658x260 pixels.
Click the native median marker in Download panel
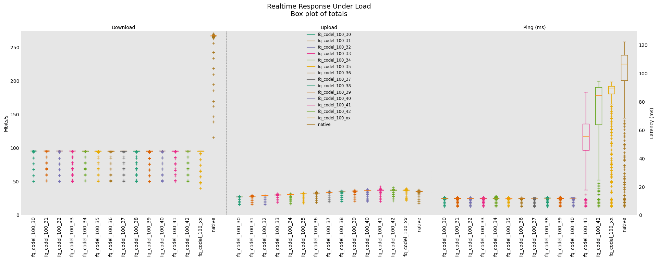click(213, 36)
